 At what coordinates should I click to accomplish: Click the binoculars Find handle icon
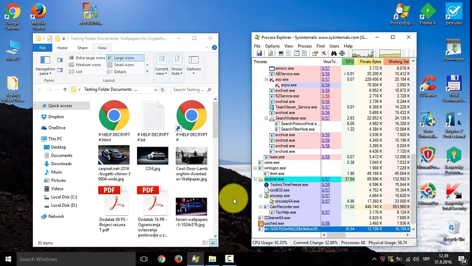point(334,54)
